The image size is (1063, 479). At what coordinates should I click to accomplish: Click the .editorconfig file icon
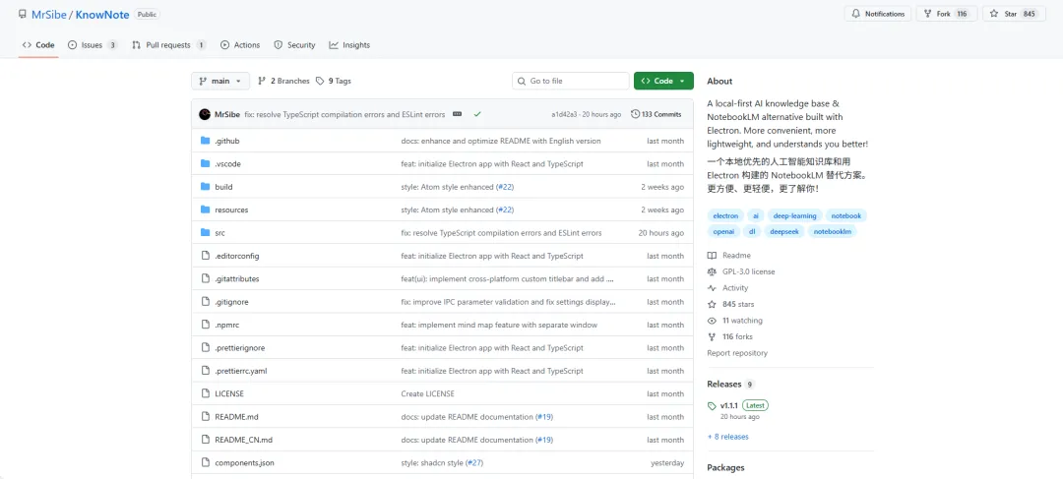(206, 256)
